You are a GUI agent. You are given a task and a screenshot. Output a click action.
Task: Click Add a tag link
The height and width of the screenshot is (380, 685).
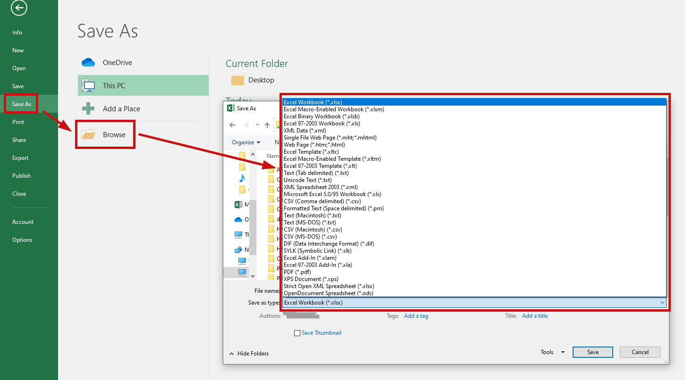point(416,316)
